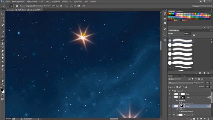Open the Изображение menu
The image size is (213, 120).
click(x=32, y=2)
